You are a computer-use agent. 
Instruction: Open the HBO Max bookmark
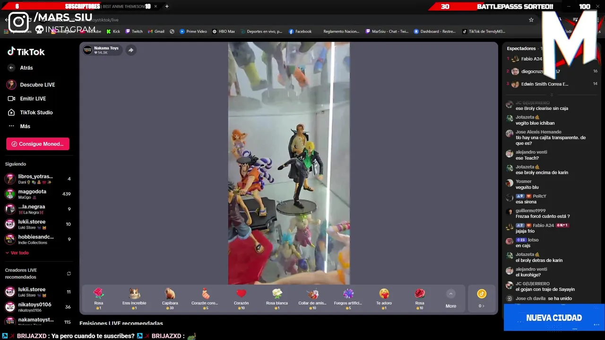224,32
